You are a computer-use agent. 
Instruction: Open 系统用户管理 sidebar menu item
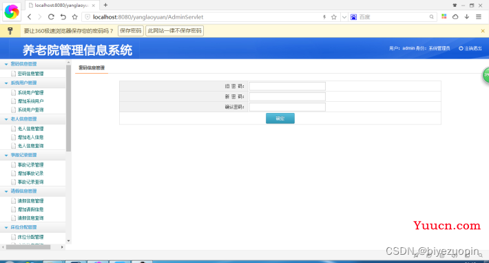coord(30,92)
